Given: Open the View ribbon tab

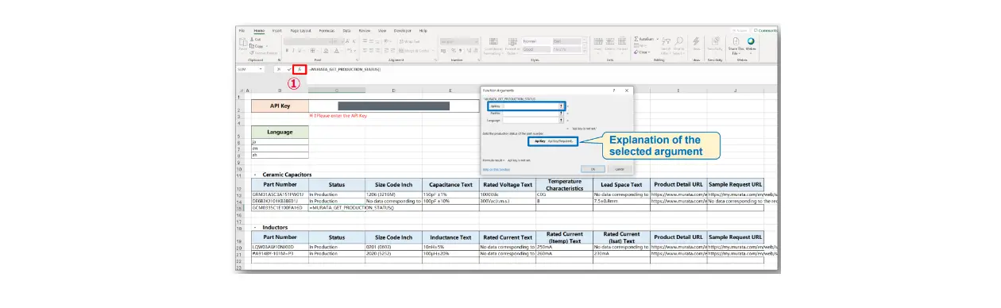Looking at the screenshot, I should pos(382,30).
